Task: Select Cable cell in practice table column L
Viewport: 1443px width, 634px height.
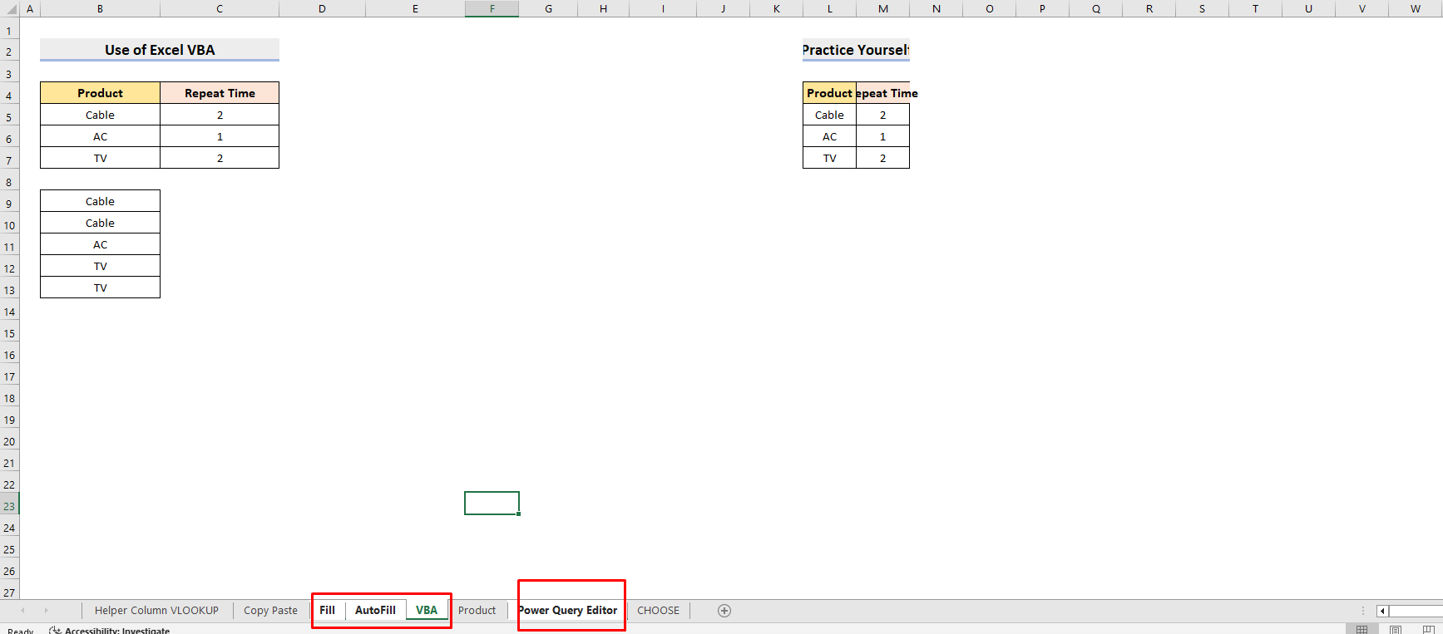Action: [x=829, y=115]
